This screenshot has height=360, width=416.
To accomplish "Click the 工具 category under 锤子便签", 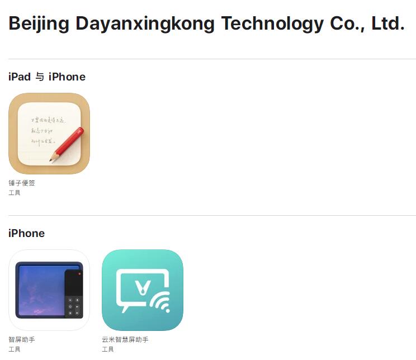I will pyautogui.click(x=15, y=193).
